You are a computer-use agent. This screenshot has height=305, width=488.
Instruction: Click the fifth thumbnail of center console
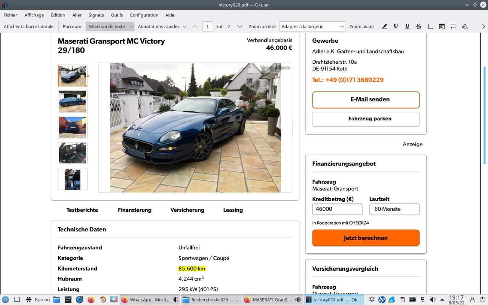pos(72,179)
